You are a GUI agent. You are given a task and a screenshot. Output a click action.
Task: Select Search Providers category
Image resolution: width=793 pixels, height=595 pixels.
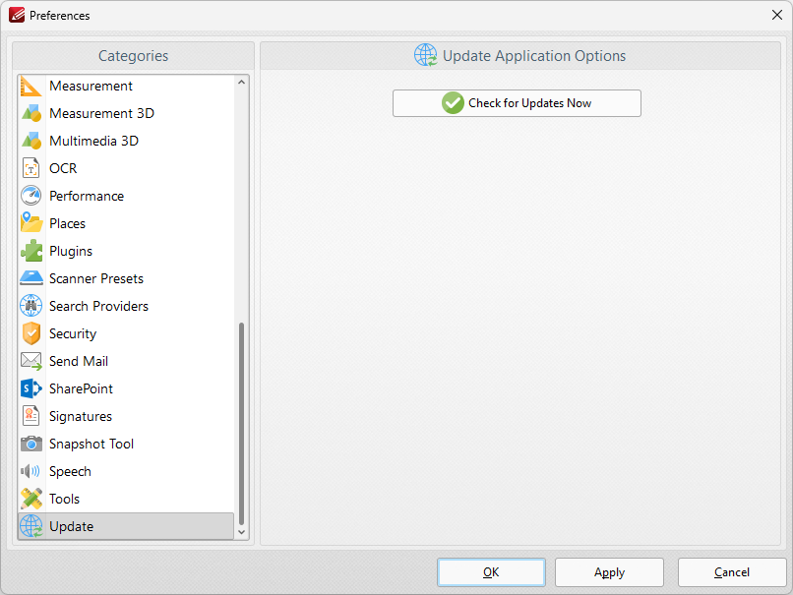tap(126, 306)
